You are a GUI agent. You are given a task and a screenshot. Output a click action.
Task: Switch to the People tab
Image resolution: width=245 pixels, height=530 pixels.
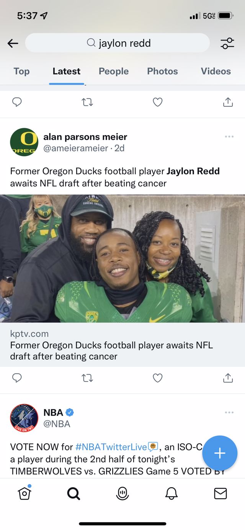click(x=113, y=71)
